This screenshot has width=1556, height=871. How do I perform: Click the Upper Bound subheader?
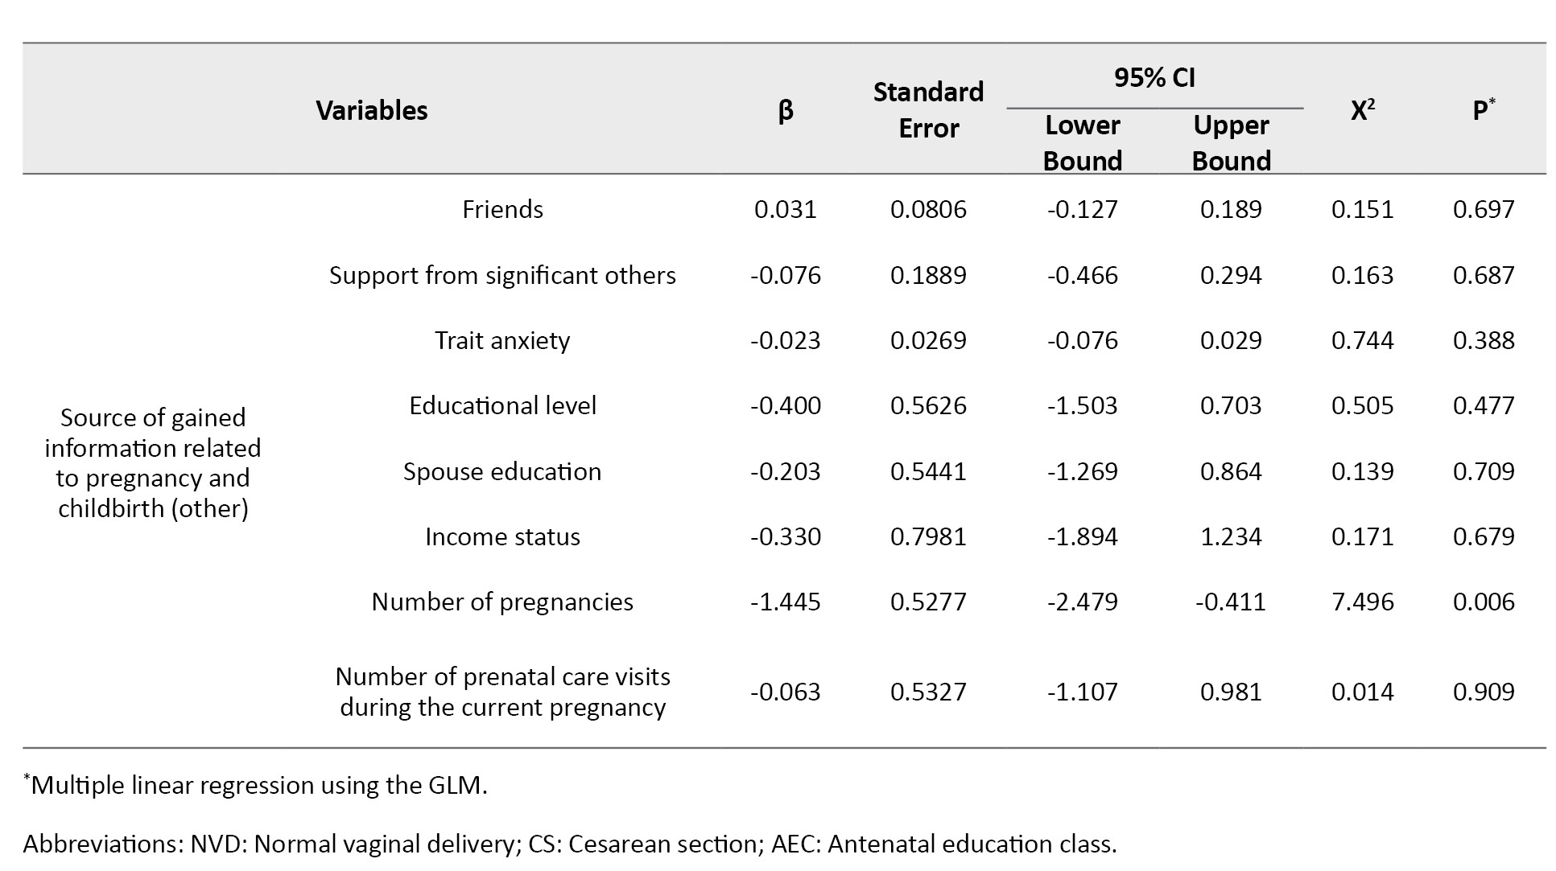1231,143
